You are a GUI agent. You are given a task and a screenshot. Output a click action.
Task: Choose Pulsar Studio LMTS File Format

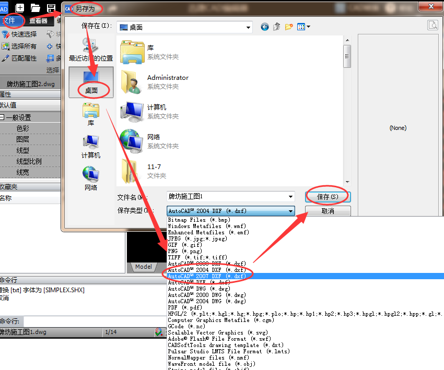click(x=229, y=351)
